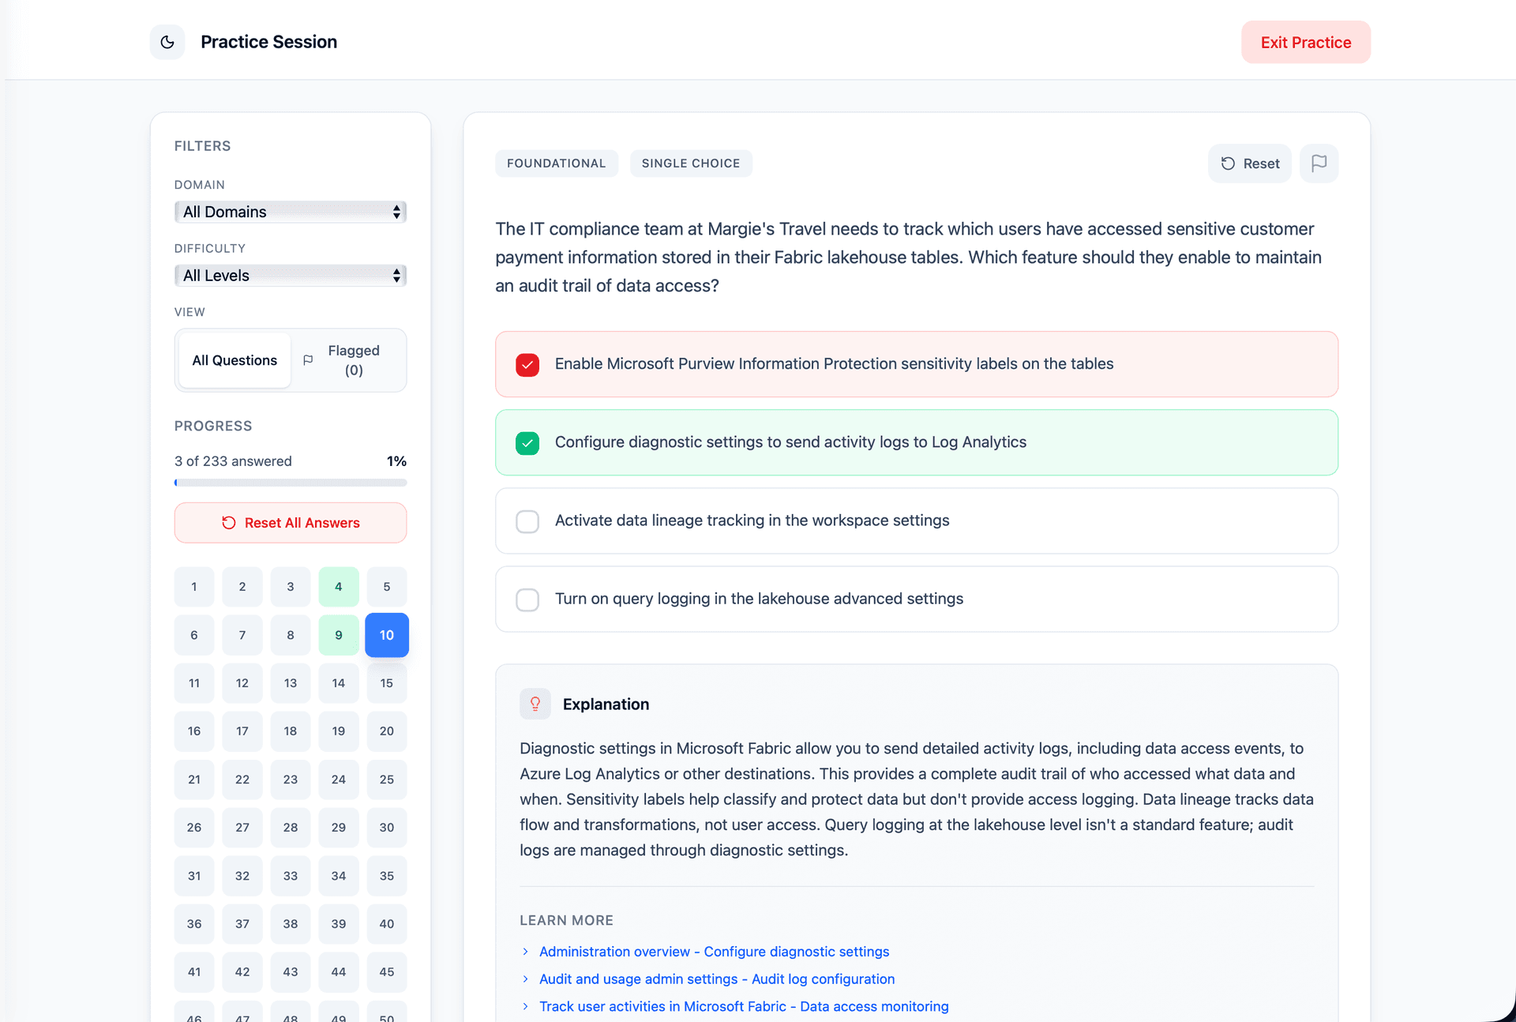Screen dimensions: 1516x1022
Task: Jump to question 9 in the grid
Action: point(339,635)
